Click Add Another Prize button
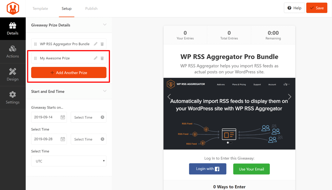Screen dimensions: 332x190 coord(69,73)
